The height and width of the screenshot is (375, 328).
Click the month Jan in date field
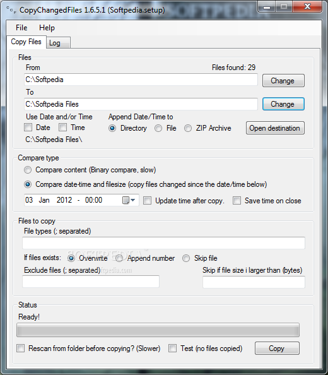[44, 200]
